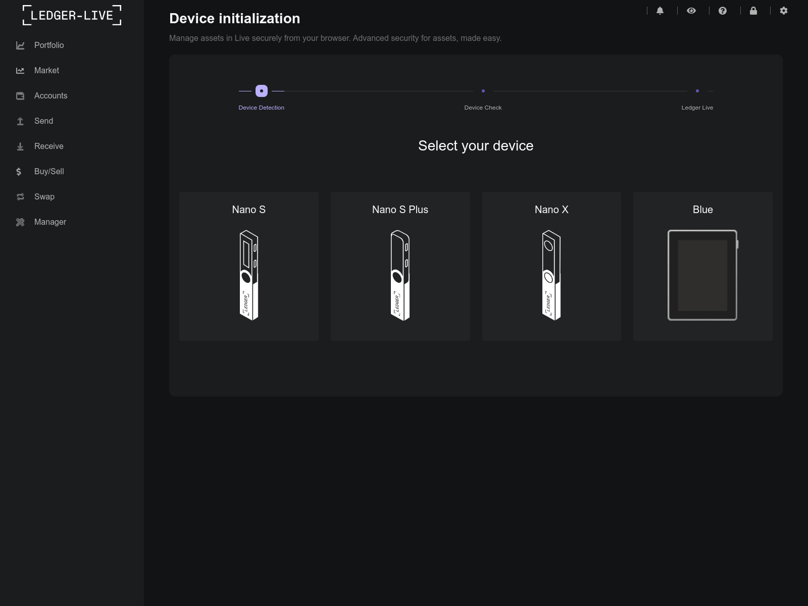Screen dimensions: 808x606
Task: Click the Device Detection step marker
Action: pos(262,91)
